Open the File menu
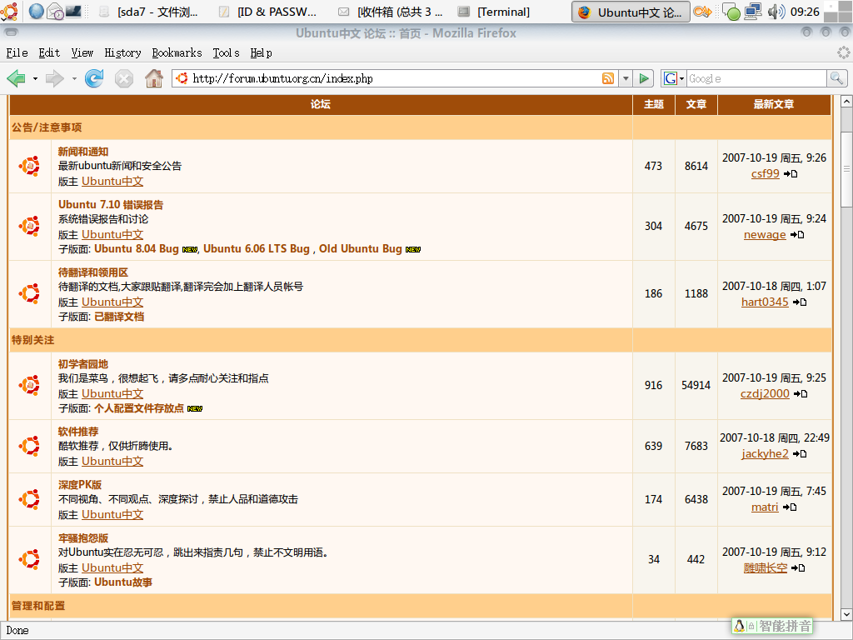 [17, 52]
